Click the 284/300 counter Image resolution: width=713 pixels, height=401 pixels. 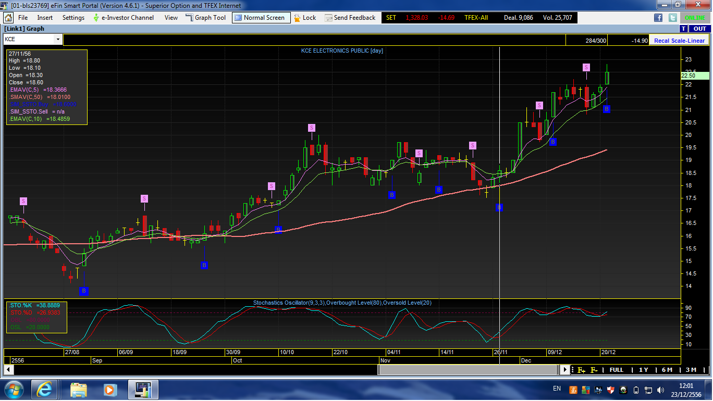596,41
